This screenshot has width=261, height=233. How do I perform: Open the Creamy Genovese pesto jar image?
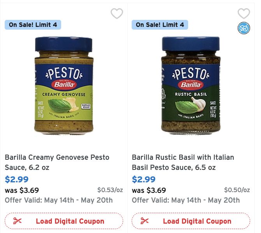click(64, 85)
